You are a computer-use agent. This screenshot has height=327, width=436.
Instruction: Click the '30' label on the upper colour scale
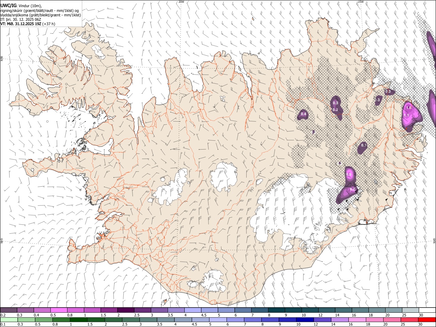coord(421,315)
